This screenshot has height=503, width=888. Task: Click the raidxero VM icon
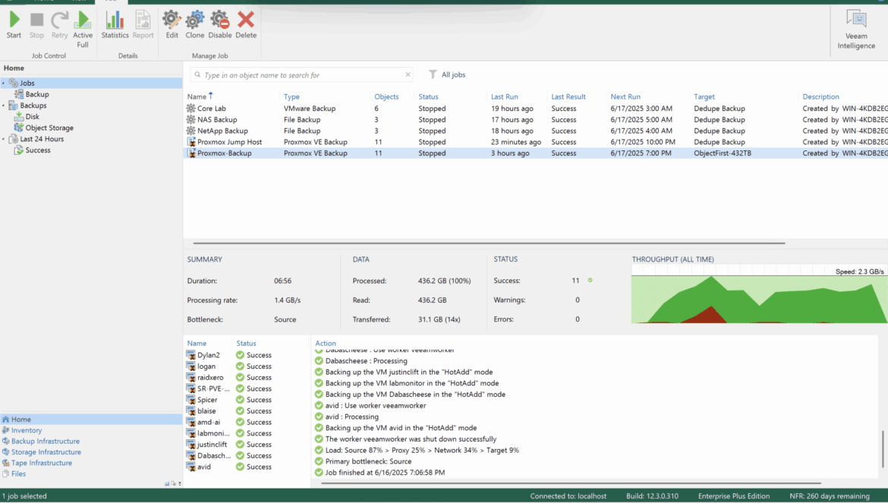pos(191,377)
